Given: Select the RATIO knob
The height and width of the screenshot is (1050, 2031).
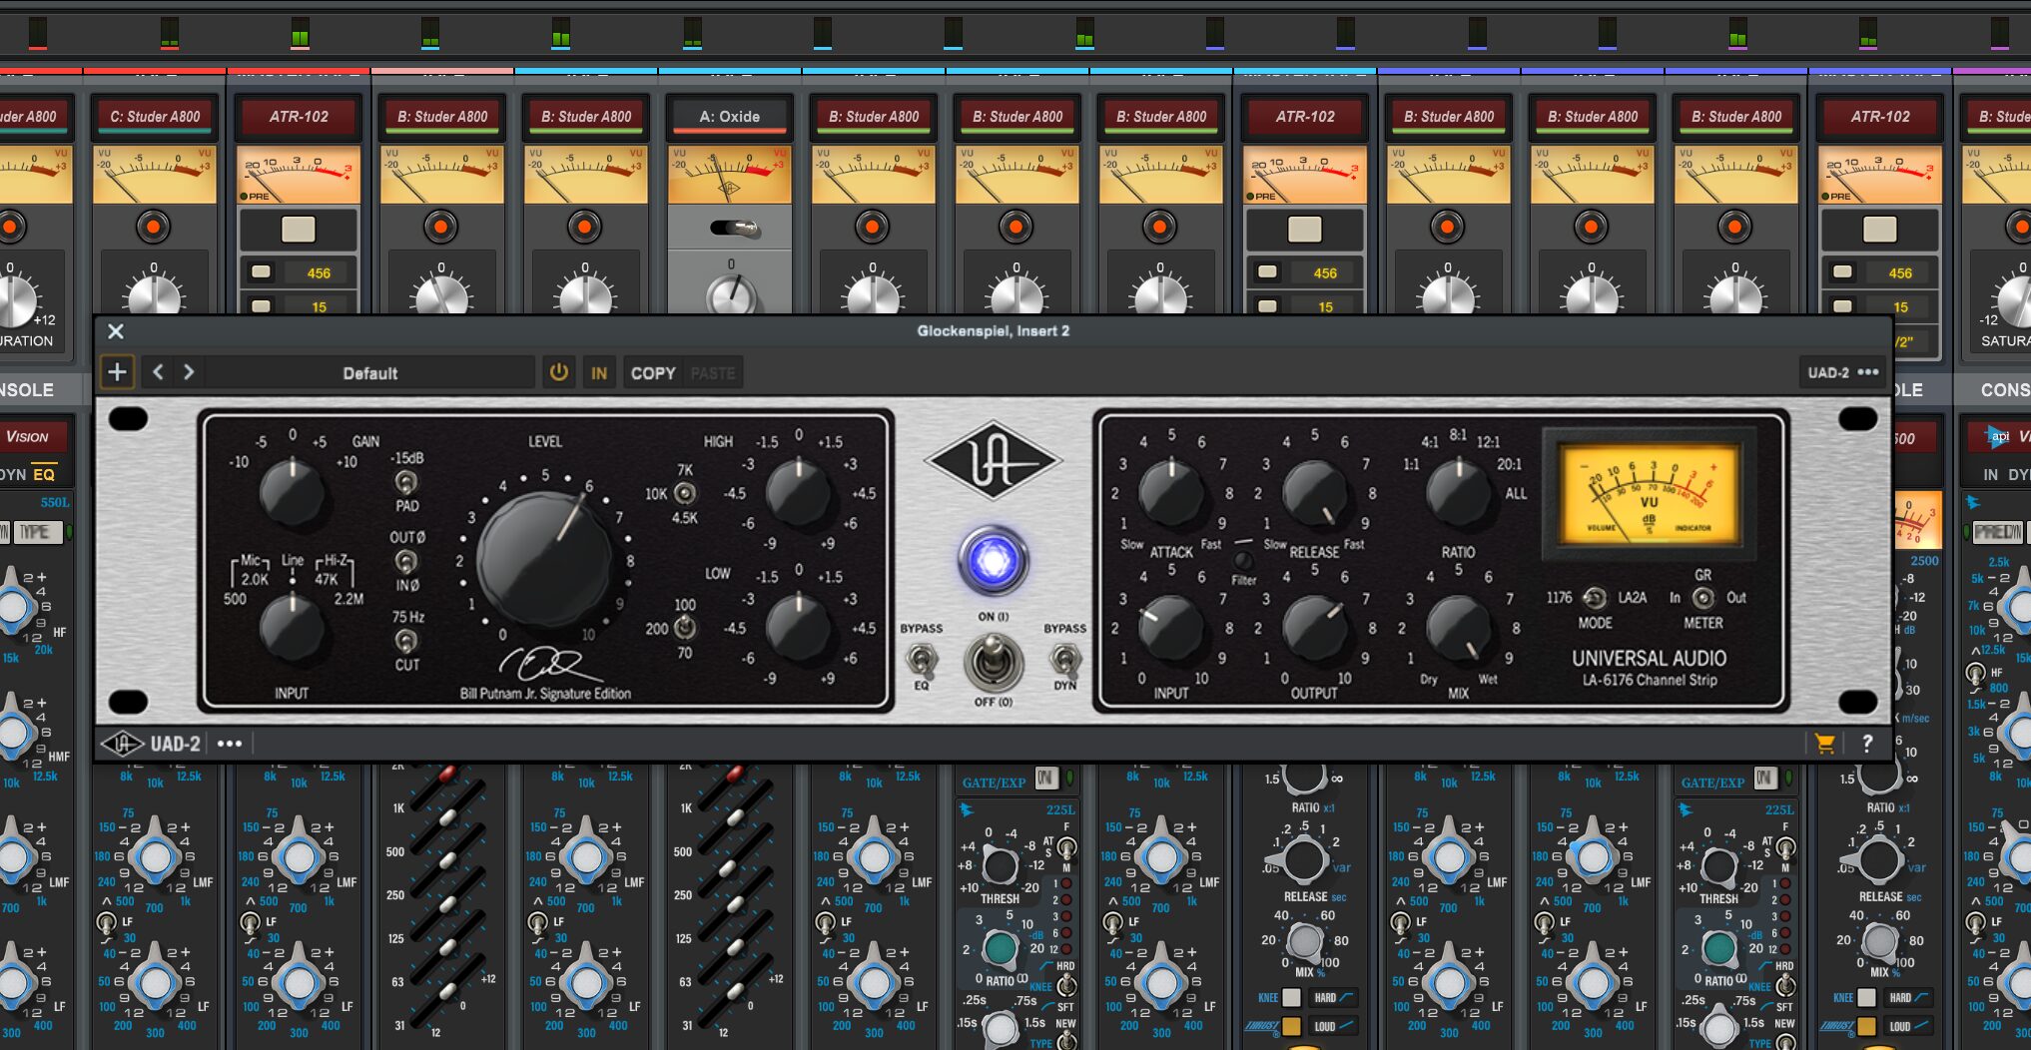Looking at the screenshot, I should 1459,493.
